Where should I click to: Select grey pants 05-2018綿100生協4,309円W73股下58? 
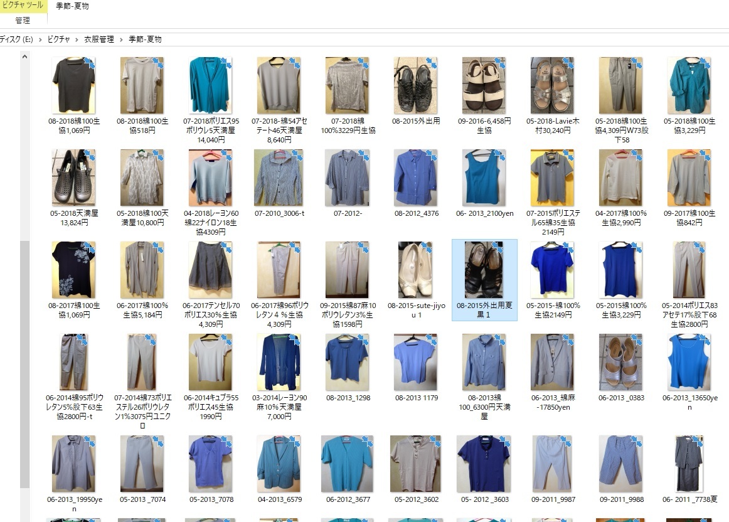(x=620, y=85)
